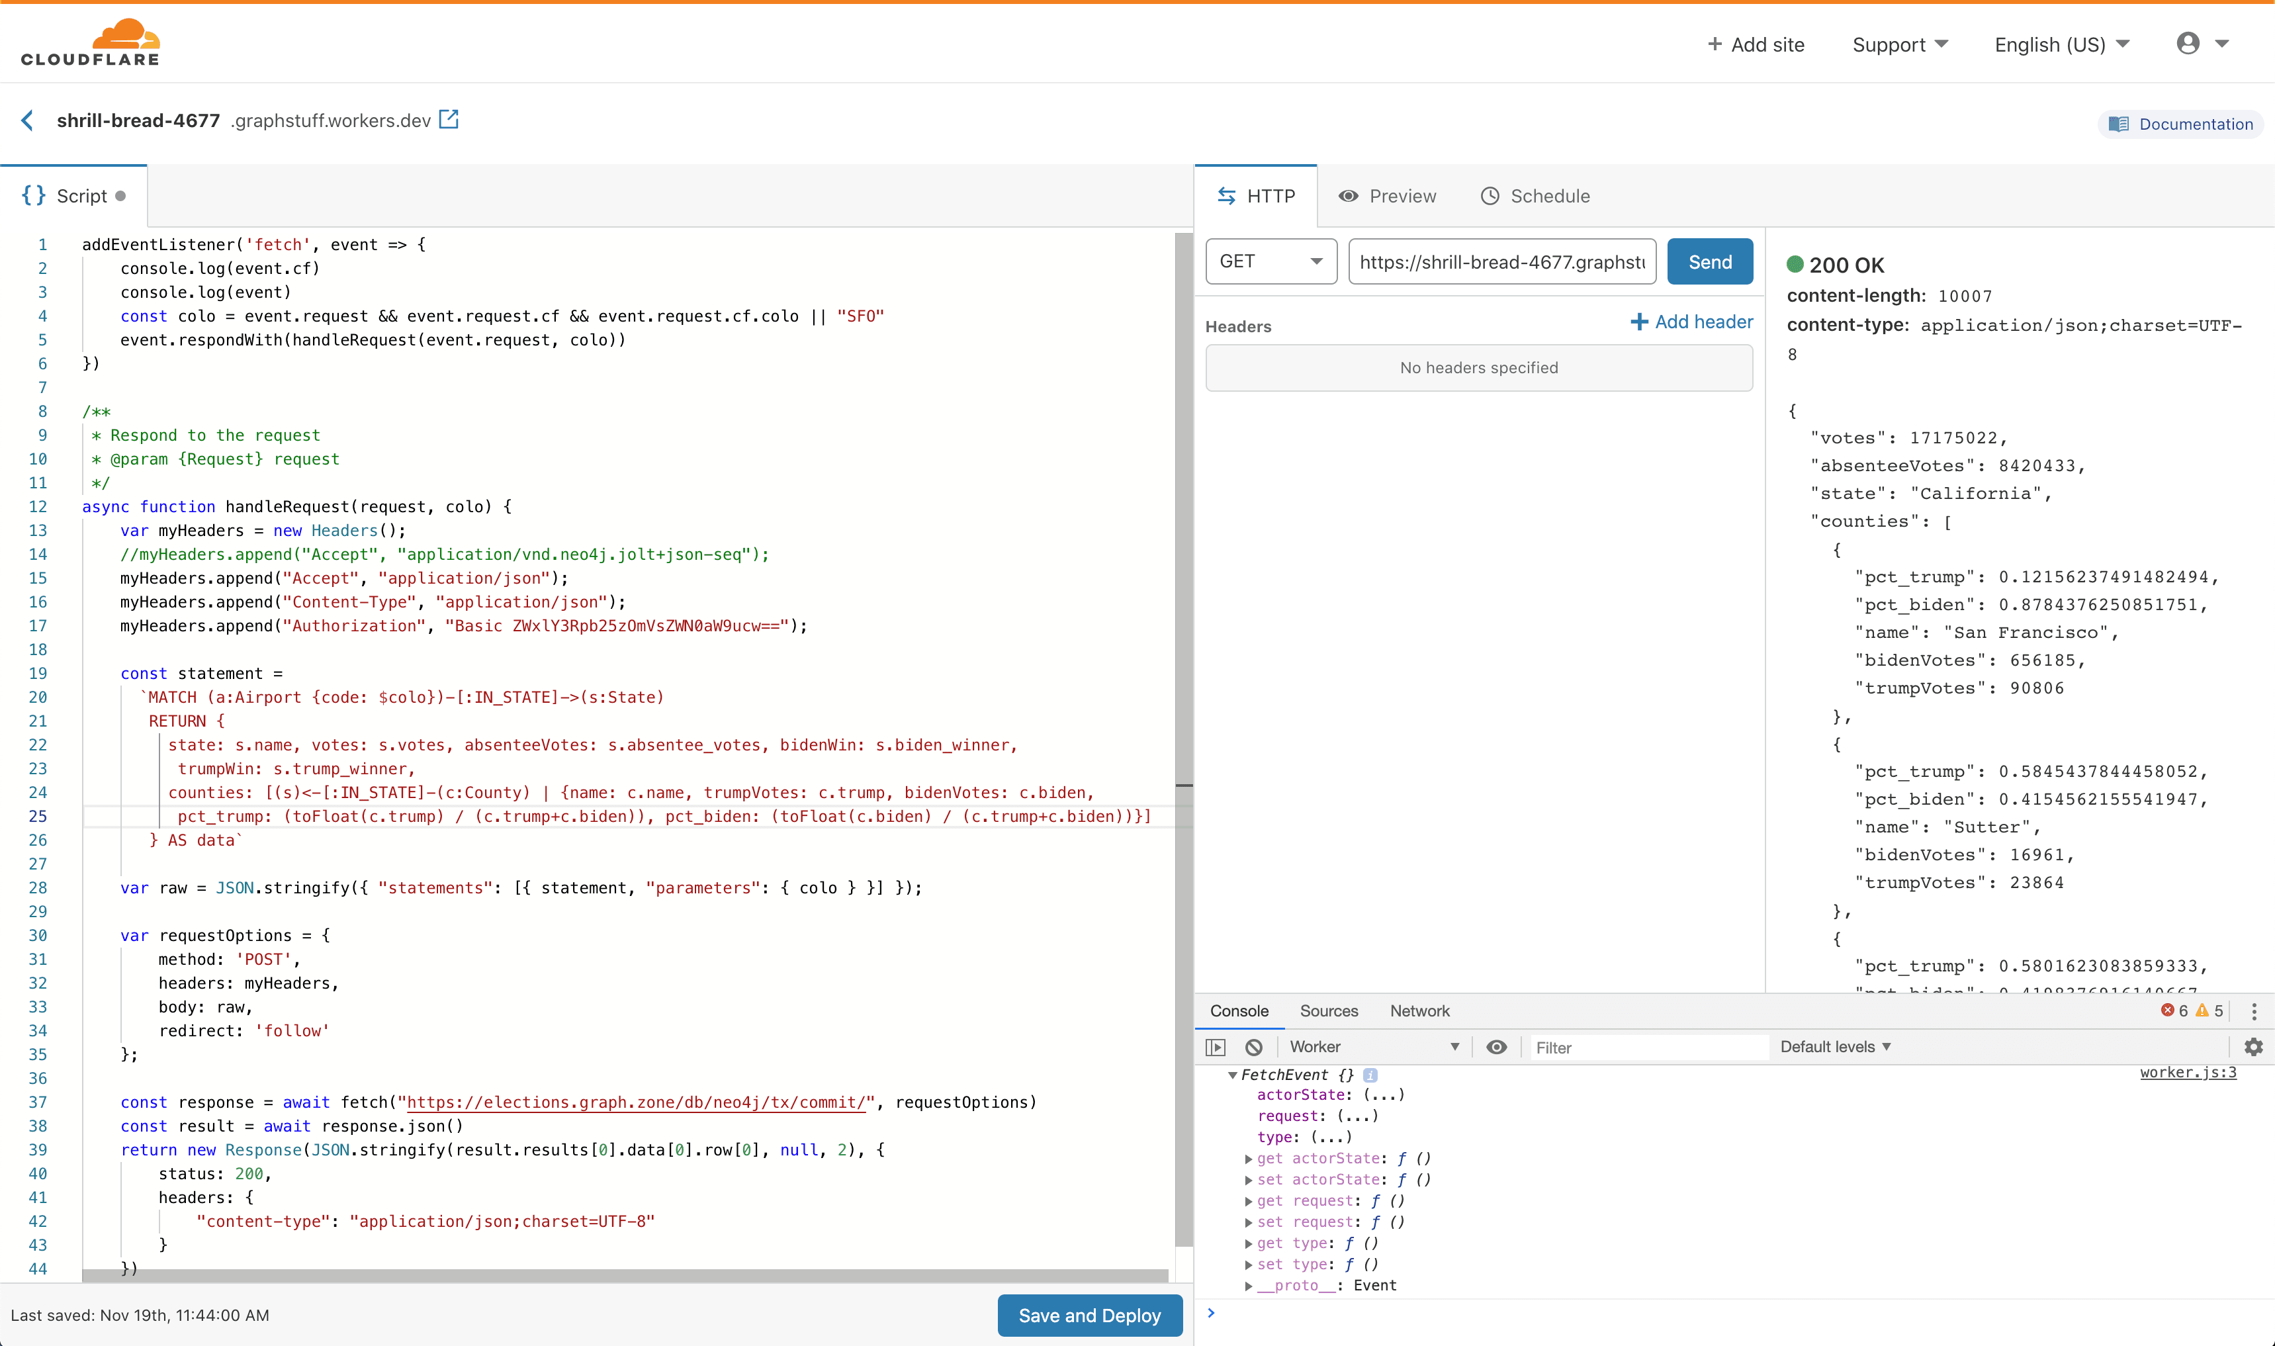Open the GET method dropdown
Screen dimensions: 2275x1346
[1271, 261]
